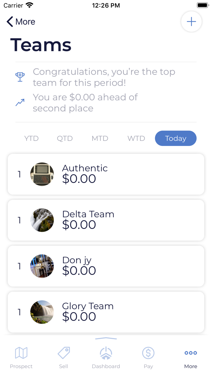Tap the Authentic team avatar image
The image size is (212, 376).
point(42,174)
